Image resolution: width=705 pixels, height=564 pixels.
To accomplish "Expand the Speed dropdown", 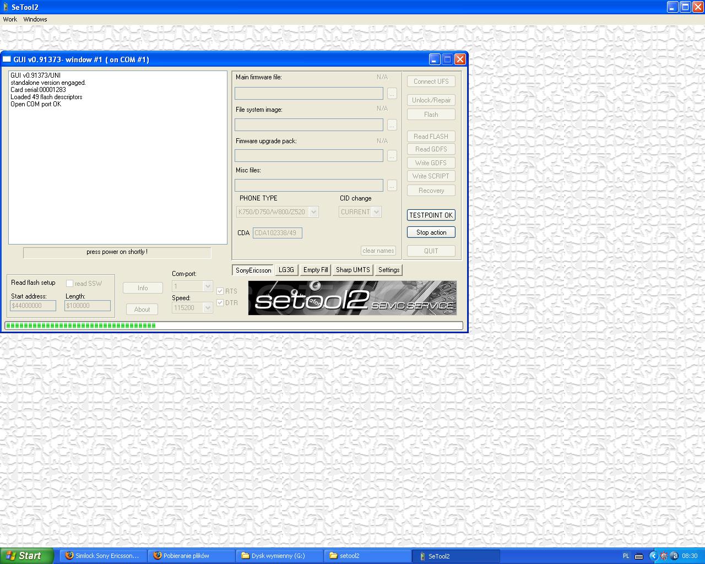I will coord(208,308).
